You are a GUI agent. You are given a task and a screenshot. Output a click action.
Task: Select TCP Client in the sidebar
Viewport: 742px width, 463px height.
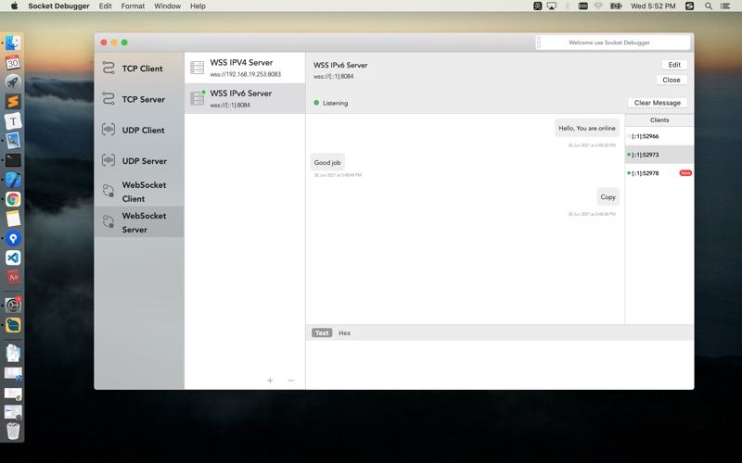[139, 69]
